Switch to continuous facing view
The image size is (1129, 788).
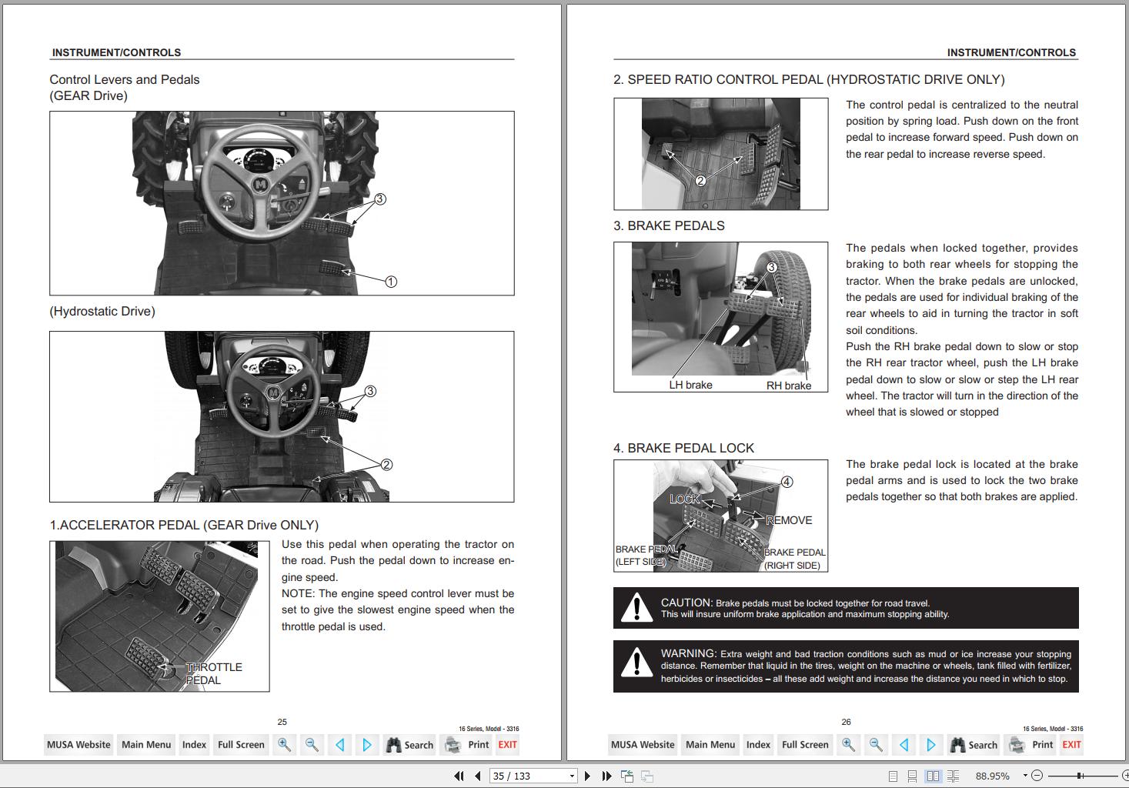pyautogui.click(x=953, y=776)
